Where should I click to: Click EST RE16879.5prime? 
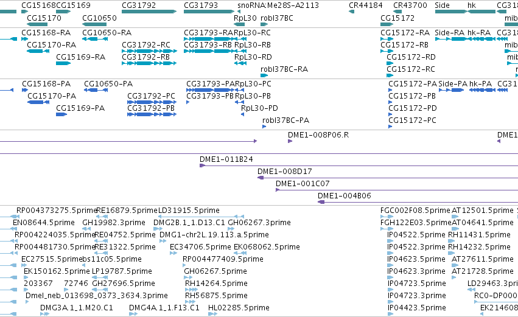(x=127, y=211)
